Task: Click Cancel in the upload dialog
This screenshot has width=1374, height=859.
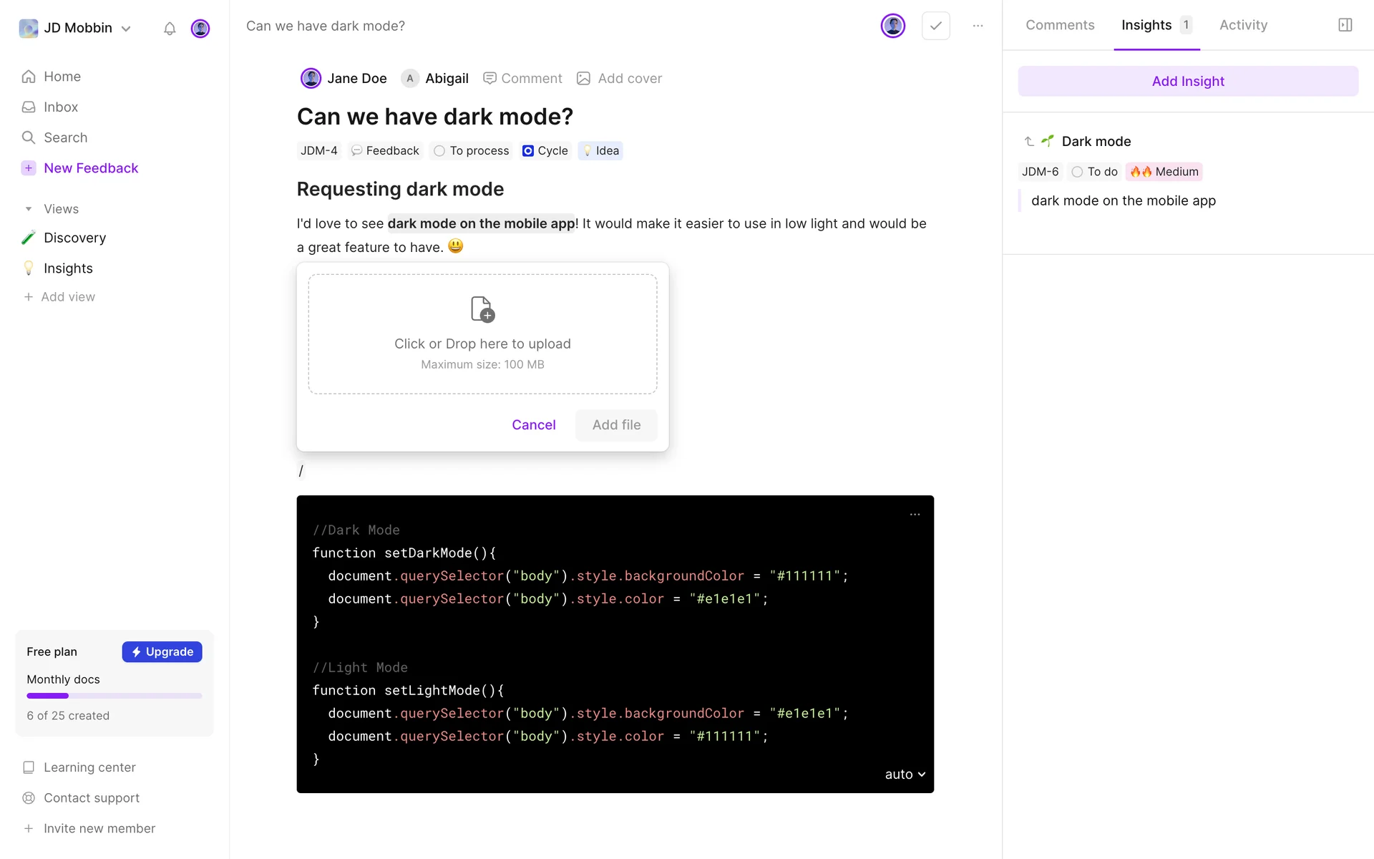Action: (x=533, y=425)
